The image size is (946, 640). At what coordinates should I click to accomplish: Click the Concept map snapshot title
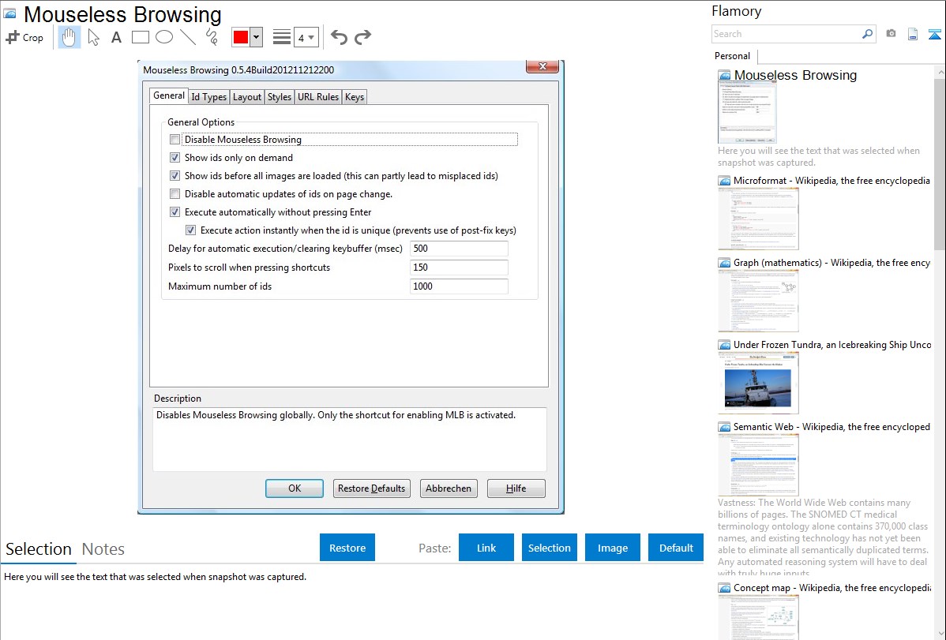(x=832, y=587)
